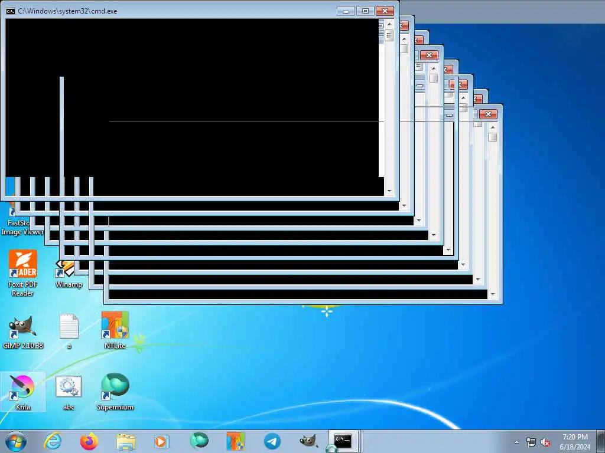Click the rearmost cmd window's scroll up arrow

pyautogui.click(x=493, y=127)
